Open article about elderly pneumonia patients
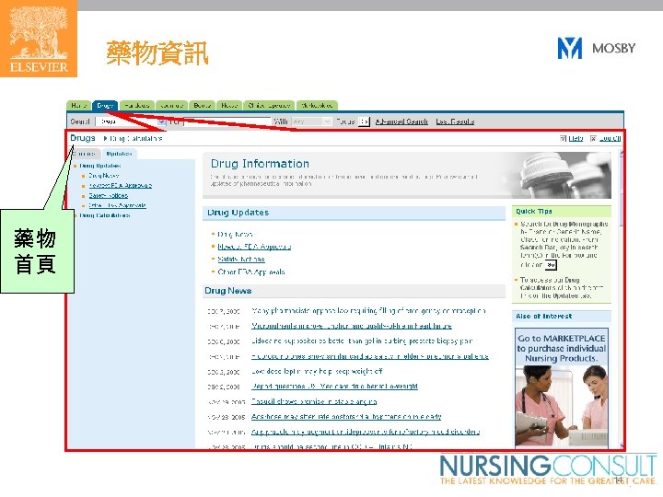Screen dimensions: 663x497 click(370, 356)
